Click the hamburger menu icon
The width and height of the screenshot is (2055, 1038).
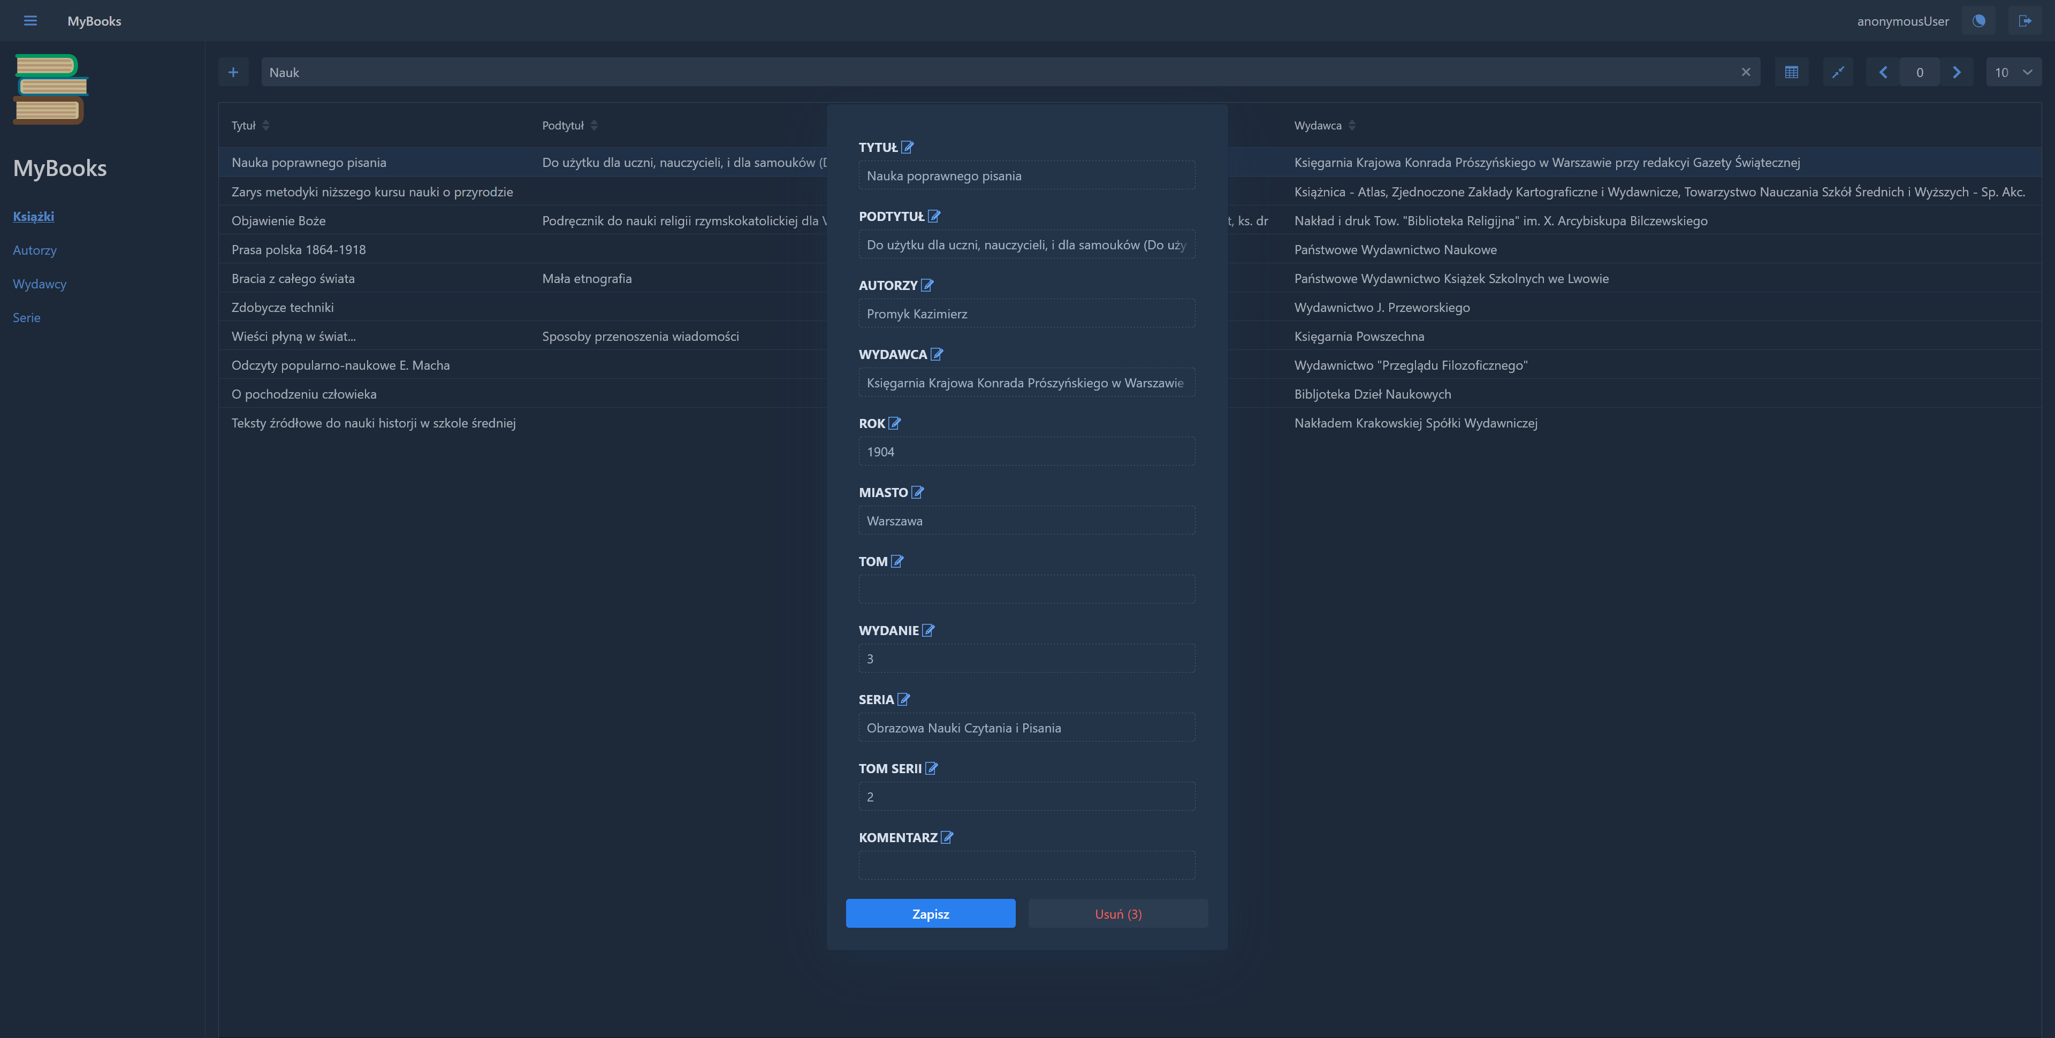pos(31,21)
